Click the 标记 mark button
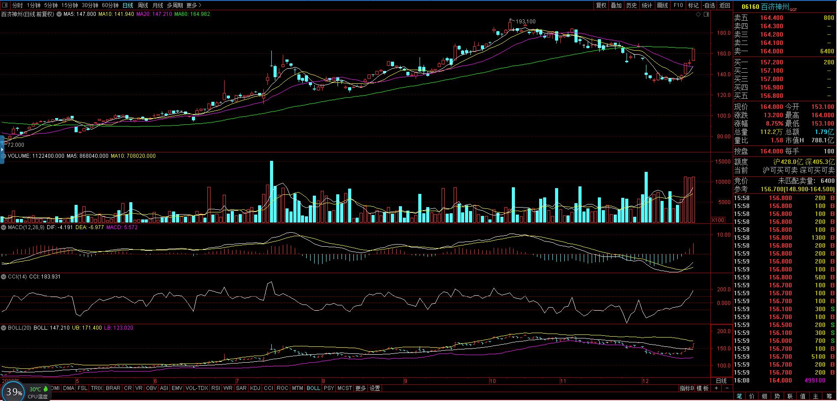This screenshot has width=837, height=401. (693, 5)
